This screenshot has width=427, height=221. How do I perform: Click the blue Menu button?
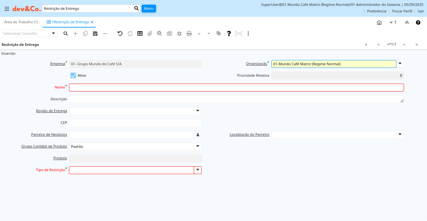pyautogui.click(x=148, y=9)
